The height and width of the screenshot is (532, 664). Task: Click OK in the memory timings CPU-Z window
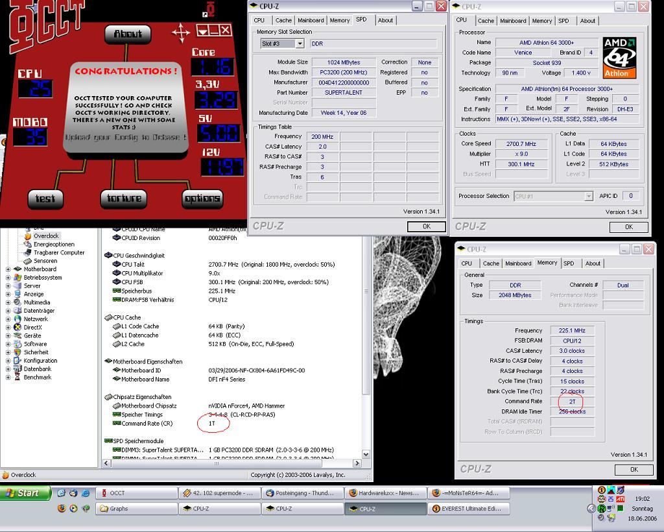pos(634,469)
